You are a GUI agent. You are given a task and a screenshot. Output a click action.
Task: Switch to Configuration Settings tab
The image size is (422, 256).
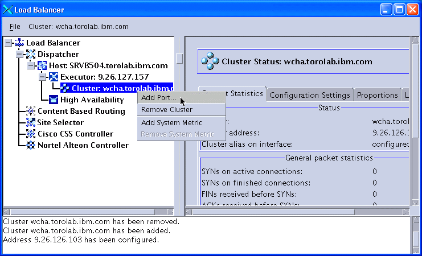pos(310,95)
